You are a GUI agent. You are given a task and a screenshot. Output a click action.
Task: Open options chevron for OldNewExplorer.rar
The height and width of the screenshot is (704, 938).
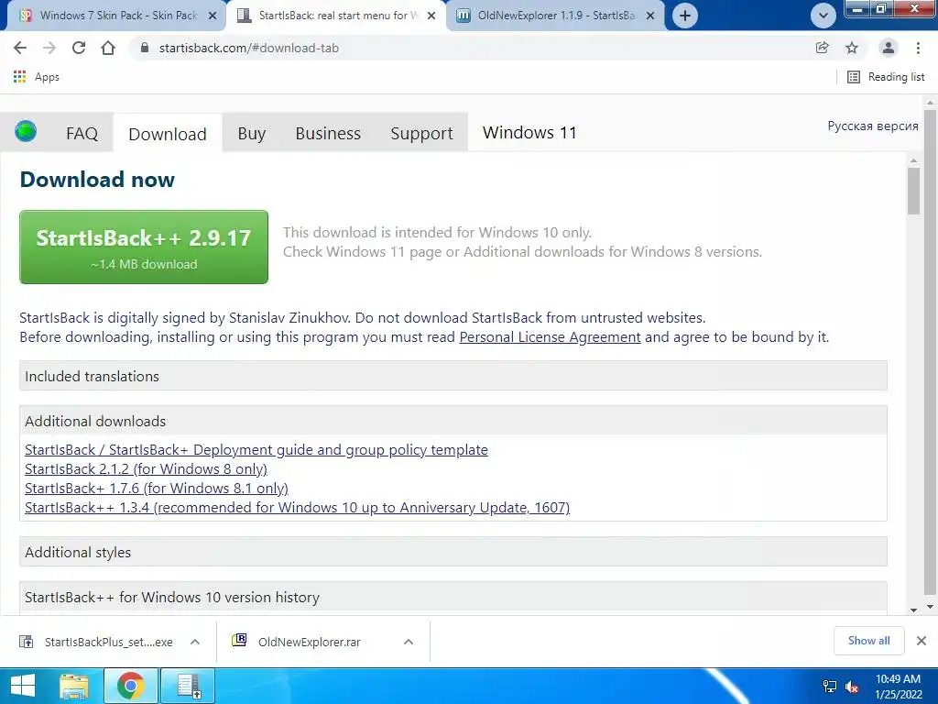coord(408,642)
